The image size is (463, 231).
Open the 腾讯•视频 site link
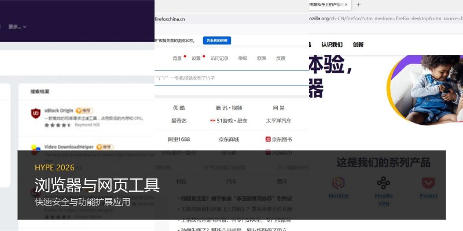[229, 108]
